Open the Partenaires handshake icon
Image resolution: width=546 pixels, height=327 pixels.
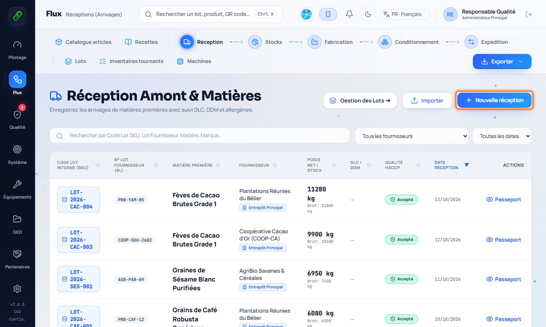point(17,254)
